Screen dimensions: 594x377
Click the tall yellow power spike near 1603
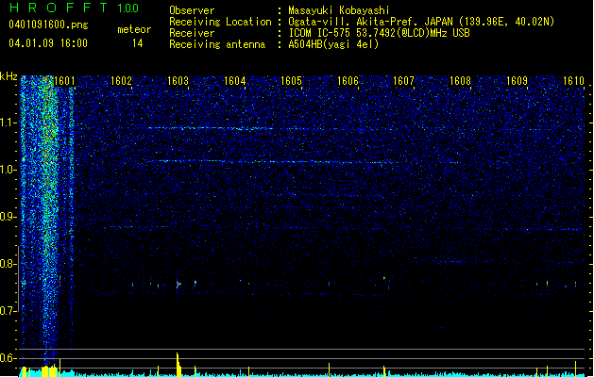click(178, 364)
